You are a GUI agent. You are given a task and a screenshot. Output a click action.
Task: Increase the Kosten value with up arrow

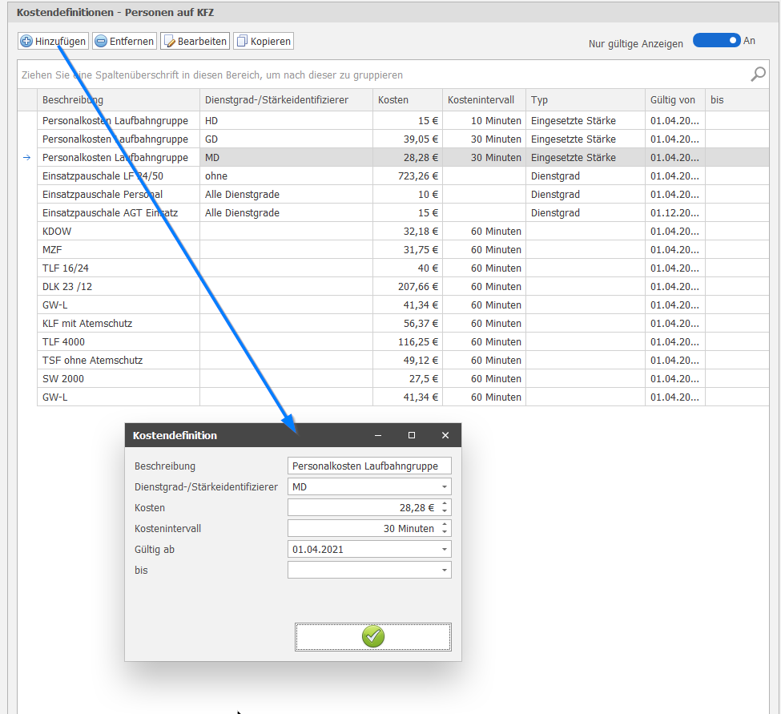(445, 504)
